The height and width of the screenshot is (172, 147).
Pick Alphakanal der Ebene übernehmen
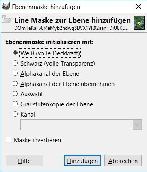pyautogui.click(x=15, y=84)
